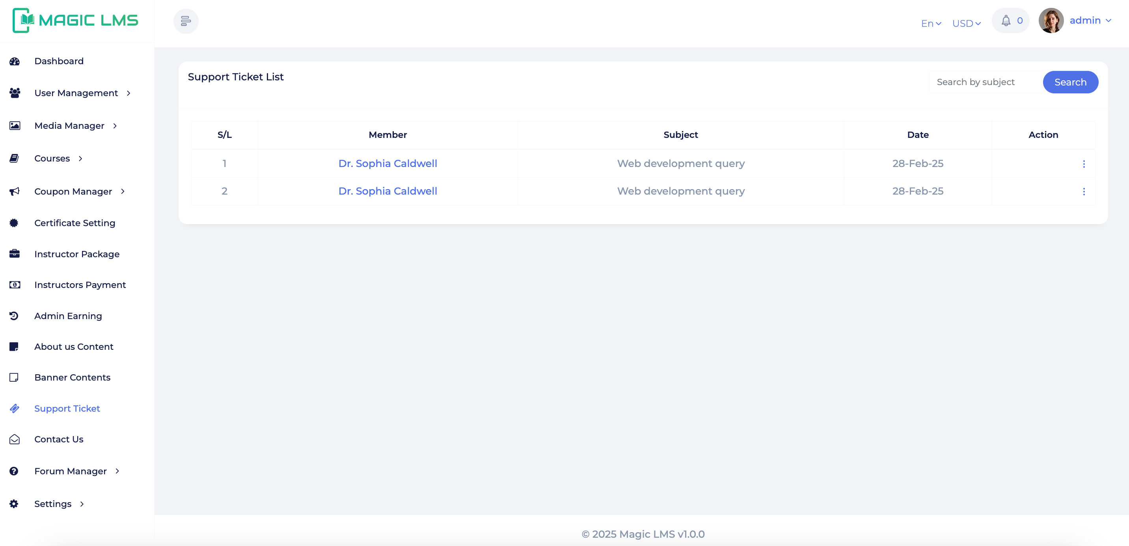
Task: Open the En language dropdown
Action: coord(931,24)
